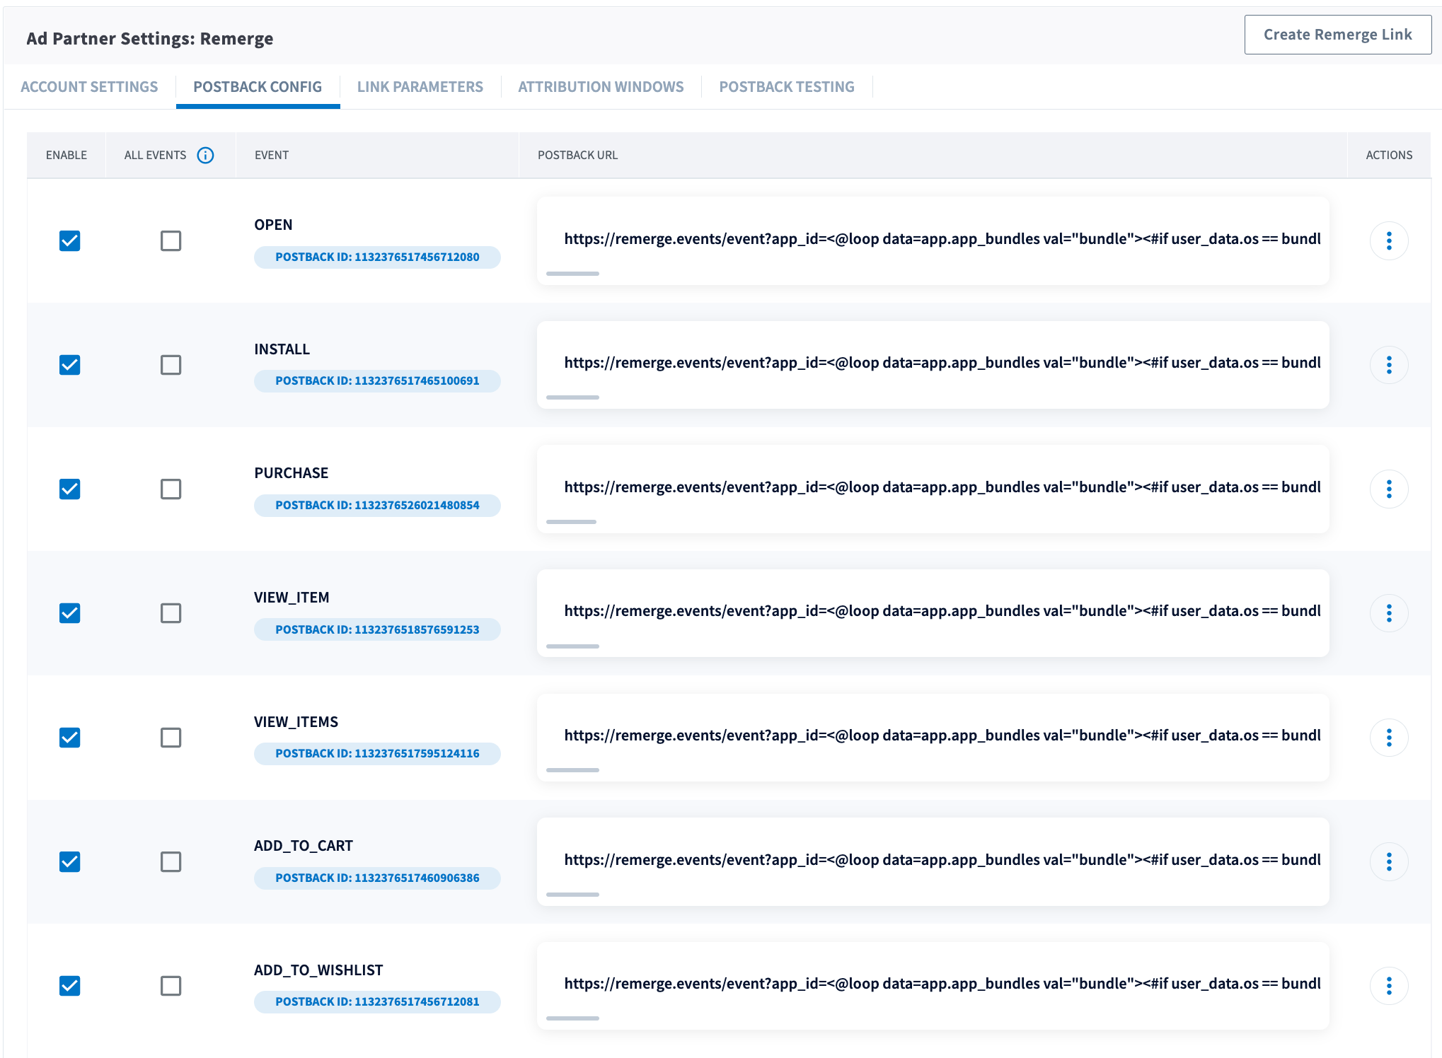Open actions menu for ADD_TO_WISHLIST event
Image resolution: width=1442 pixels, height=1058 pixels.
(1388, 986)
